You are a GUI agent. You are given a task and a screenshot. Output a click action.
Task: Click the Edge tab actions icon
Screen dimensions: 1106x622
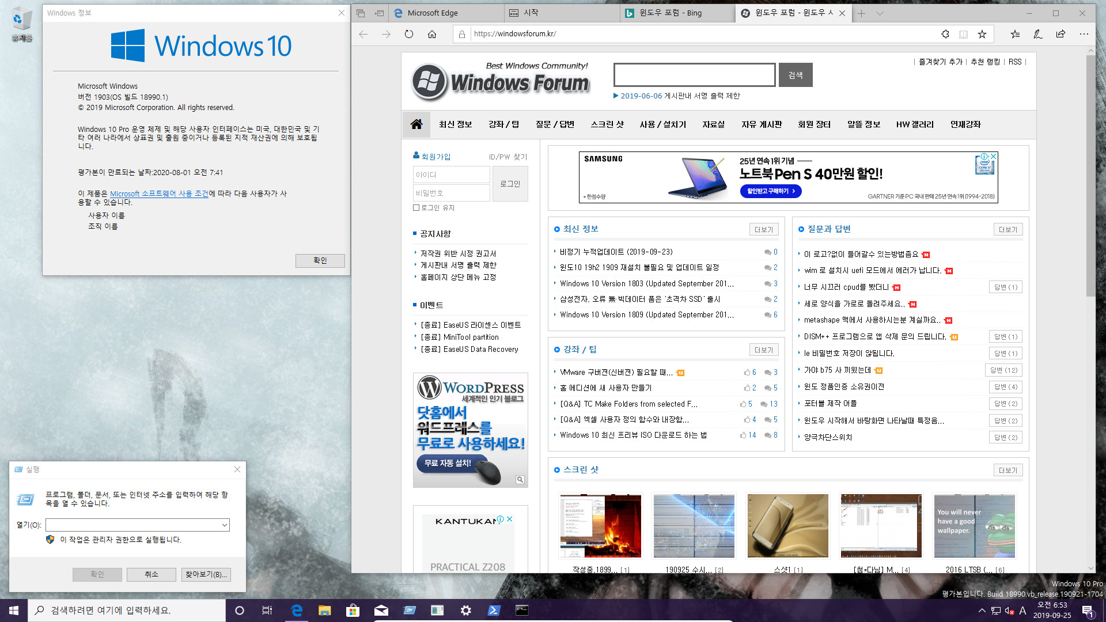(x=361, y=13)
